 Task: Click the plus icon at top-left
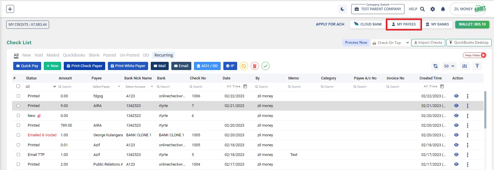pyautogui.click(x=10, y=9)
